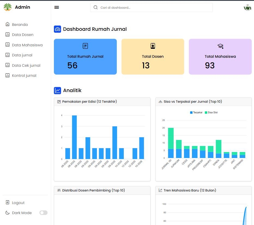Screen dimensions: 254x225
Task: Click the blue dashboard gauge icon
Action: [57, 29]
